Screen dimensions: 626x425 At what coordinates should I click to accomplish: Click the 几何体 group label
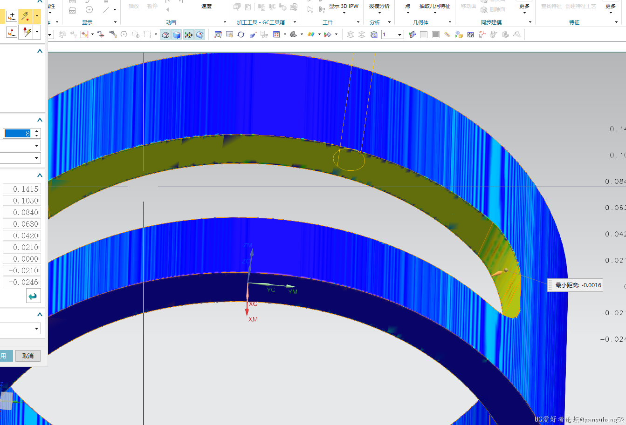pyautogui.click(x=420, y=22)
